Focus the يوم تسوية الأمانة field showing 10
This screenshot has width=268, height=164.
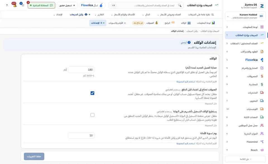[x=81, y=136]
